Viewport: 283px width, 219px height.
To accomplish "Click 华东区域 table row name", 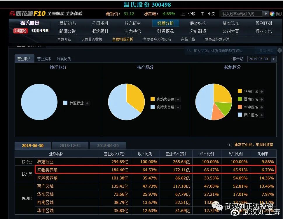I will click(45, 194).
